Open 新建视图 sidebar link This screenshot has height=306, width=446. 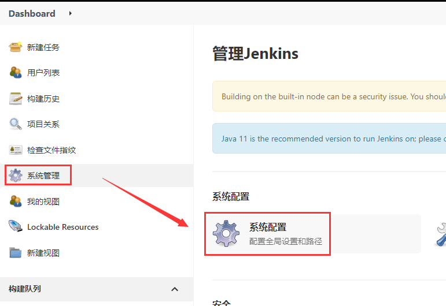coord(43,253)
